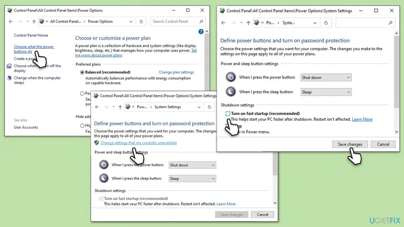The width and height of the screenshot is (404, 227).
Task: Refresh the top-right System Settings window
Action: tap(326, 23)
